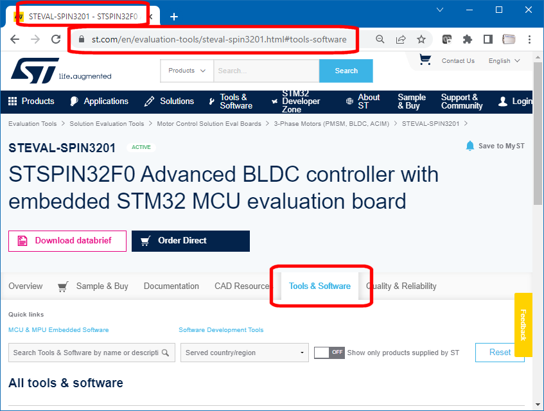Click the browser forward arrow
Screen dimensions: 544x411
click(35, 39)
